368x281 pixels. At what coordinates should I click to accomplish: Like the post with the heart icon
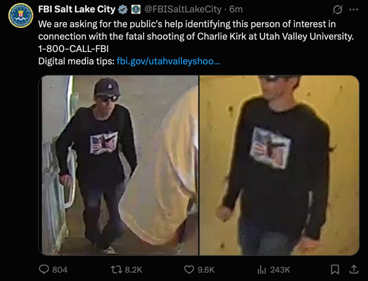189,269
